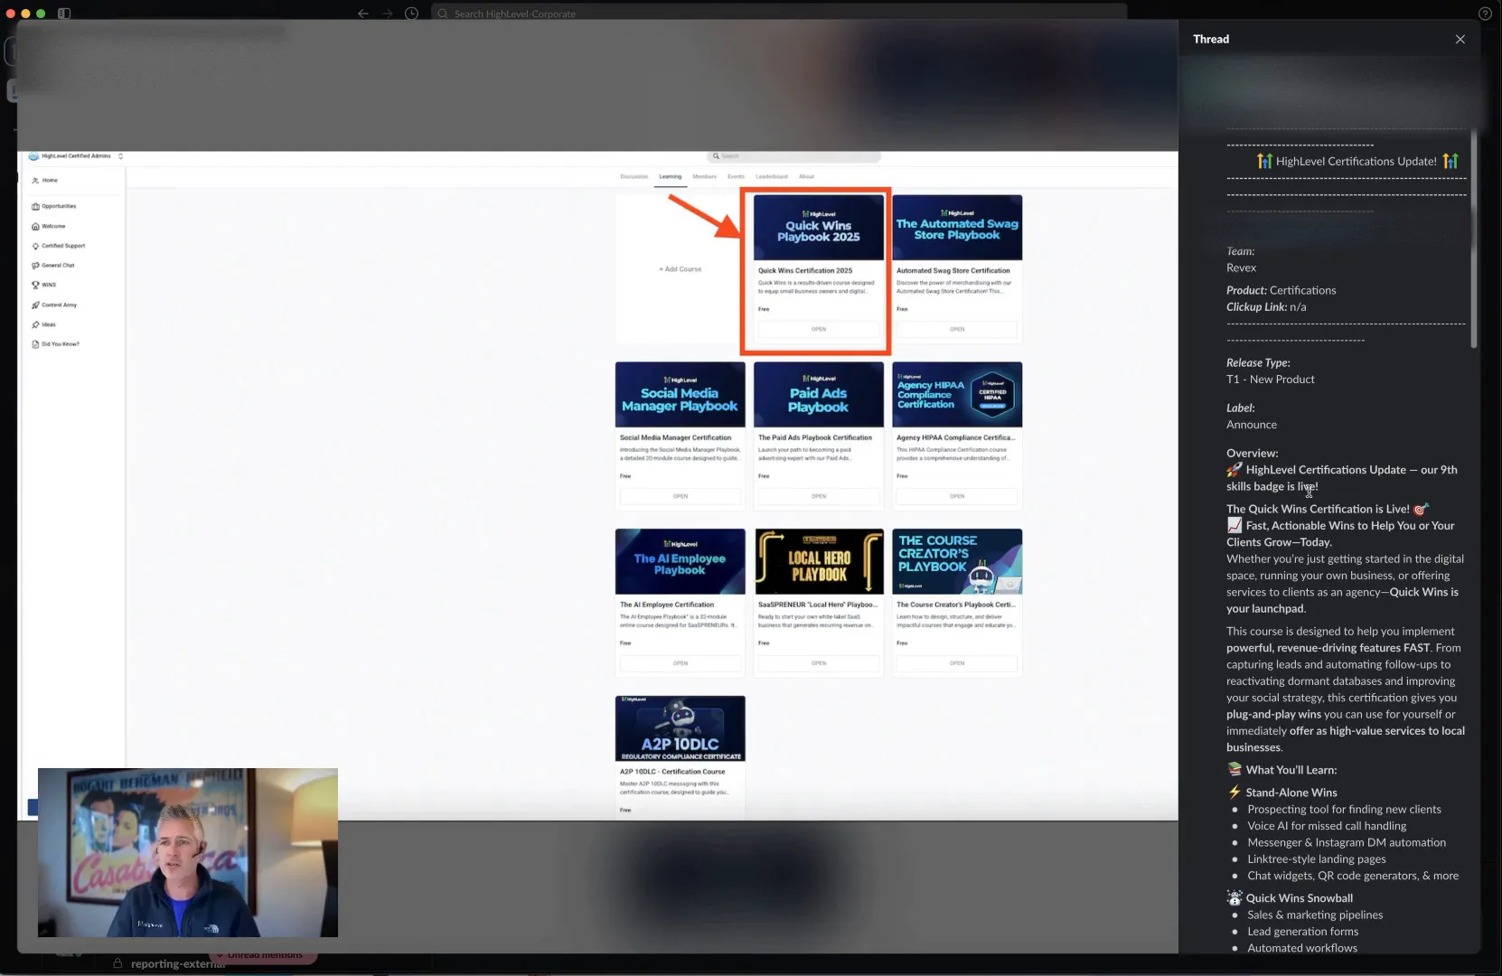Click the 'Quick Wins Snowball' heading in thread
Screen dimensions: 1502x976
pos(1299,898)
